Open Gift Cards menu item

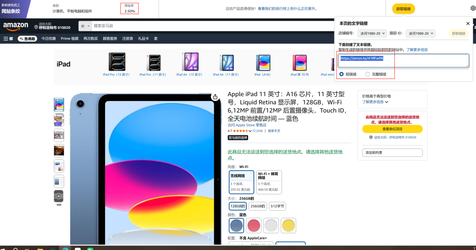pyautogui.click(x=143, y=38)
